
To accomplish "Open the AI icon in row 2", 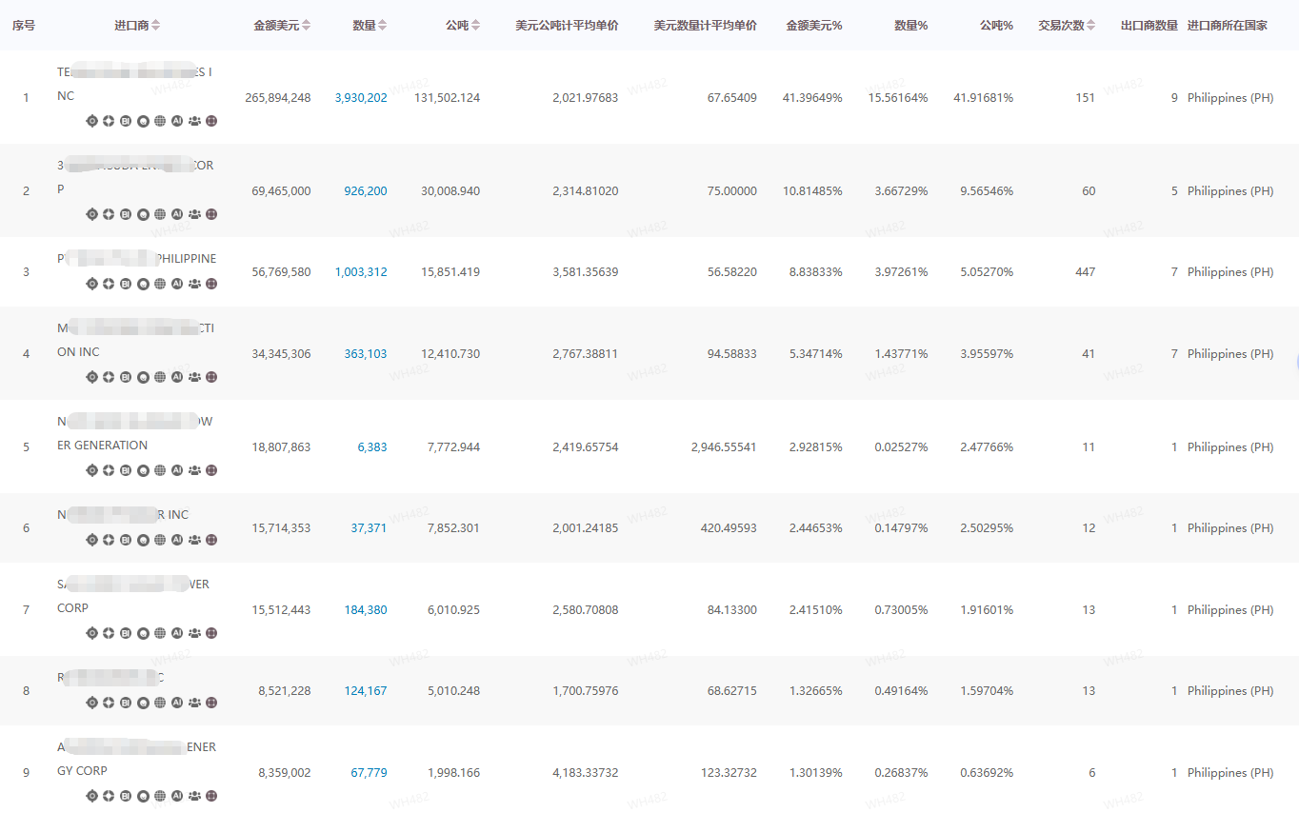I will 177,214.
